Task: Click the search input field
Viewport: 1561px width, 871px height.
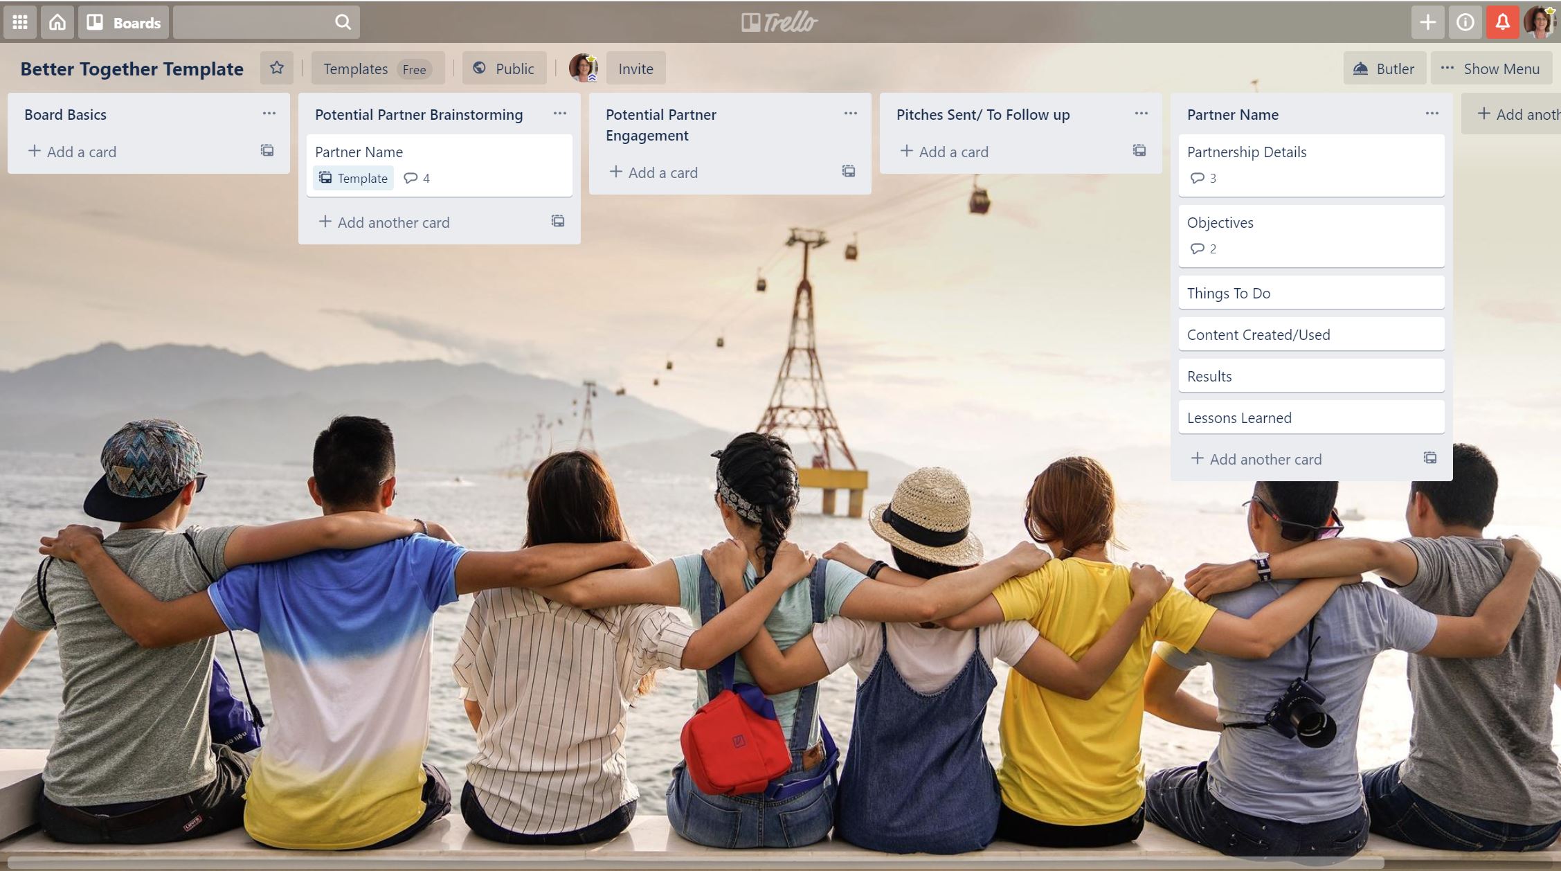Action: coord(253,22)
